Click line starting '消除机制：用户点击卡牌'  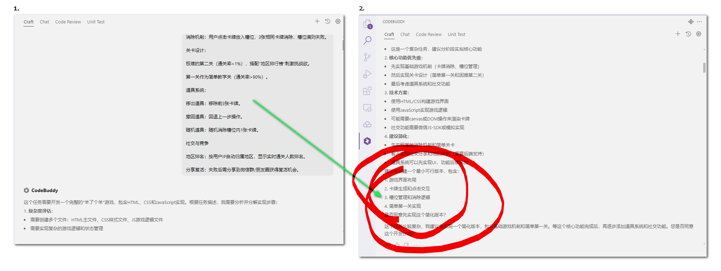(258, 37)
